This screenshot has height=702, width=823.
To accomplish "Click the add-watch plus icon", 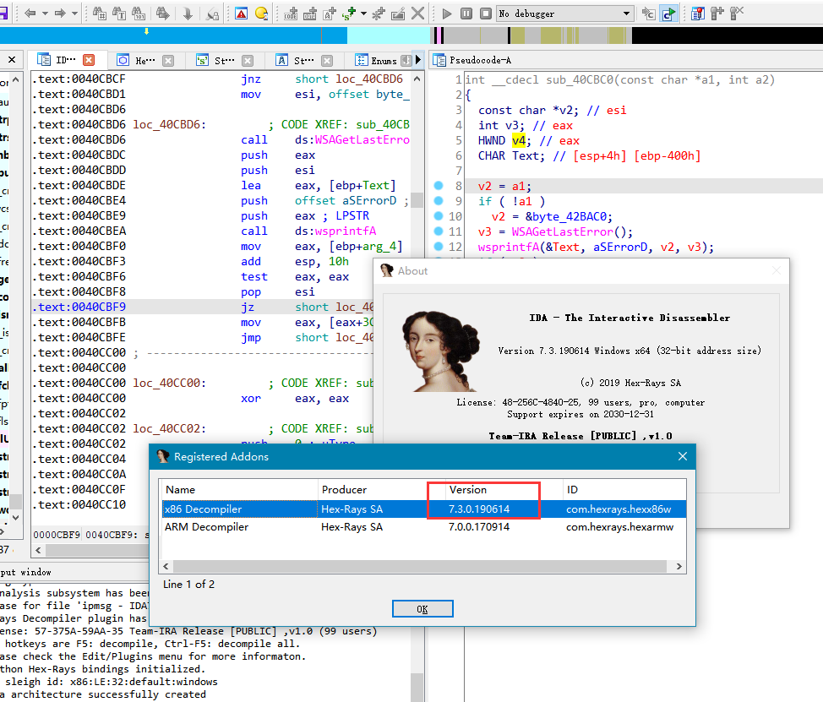I will [x=717, y=14].
